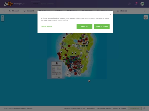Open the Cookies Settings link in dialog
The image size is (149, 111).
(x=46, y=26)
